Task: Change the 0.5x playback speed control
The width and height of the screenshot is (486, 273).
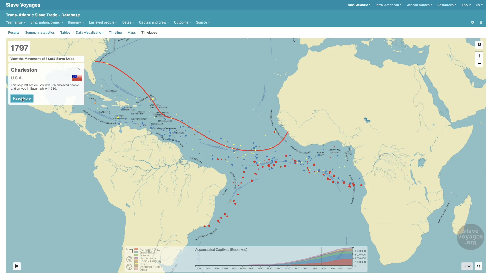Action: [467, 266]
